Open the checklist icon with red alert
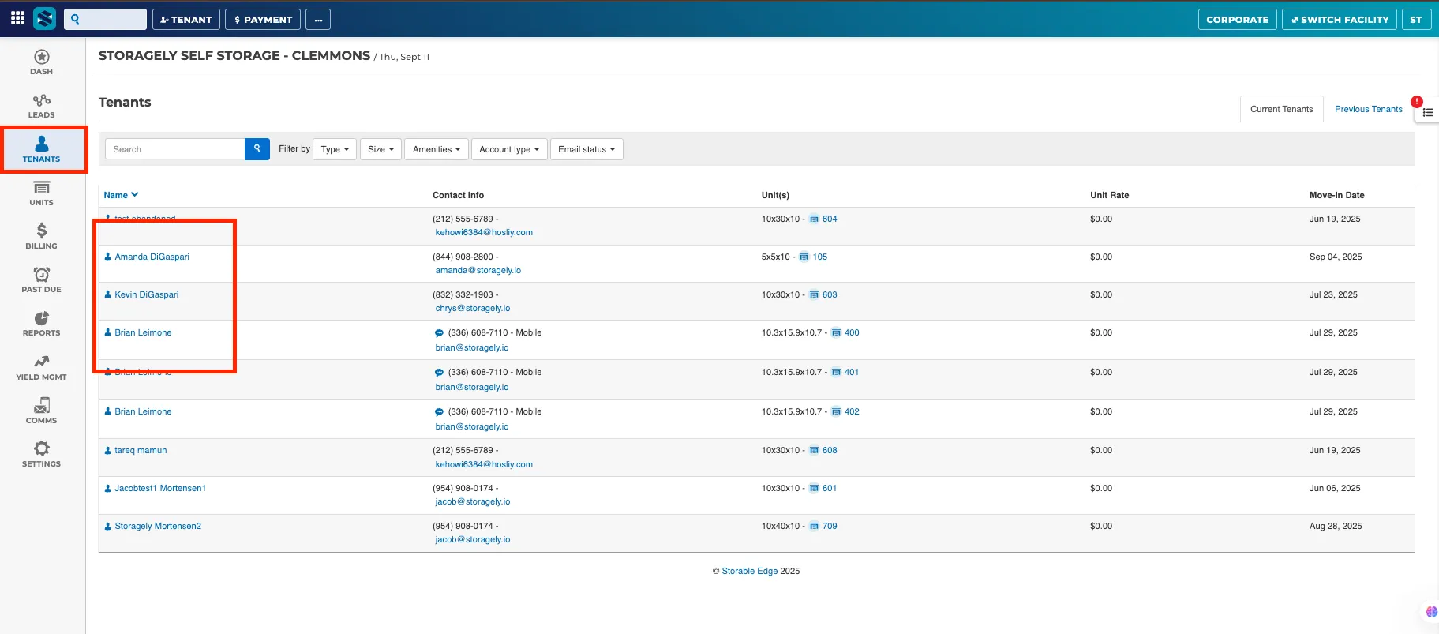This screenshot has width=1439, height=634. click(1427, 112)
